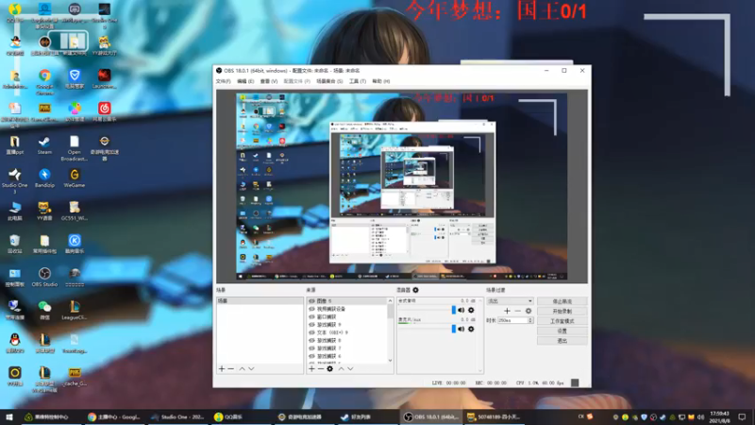This screenshot has width=755, height=425.
Task: Add a new scene with the plus icon
Action: 222,368
